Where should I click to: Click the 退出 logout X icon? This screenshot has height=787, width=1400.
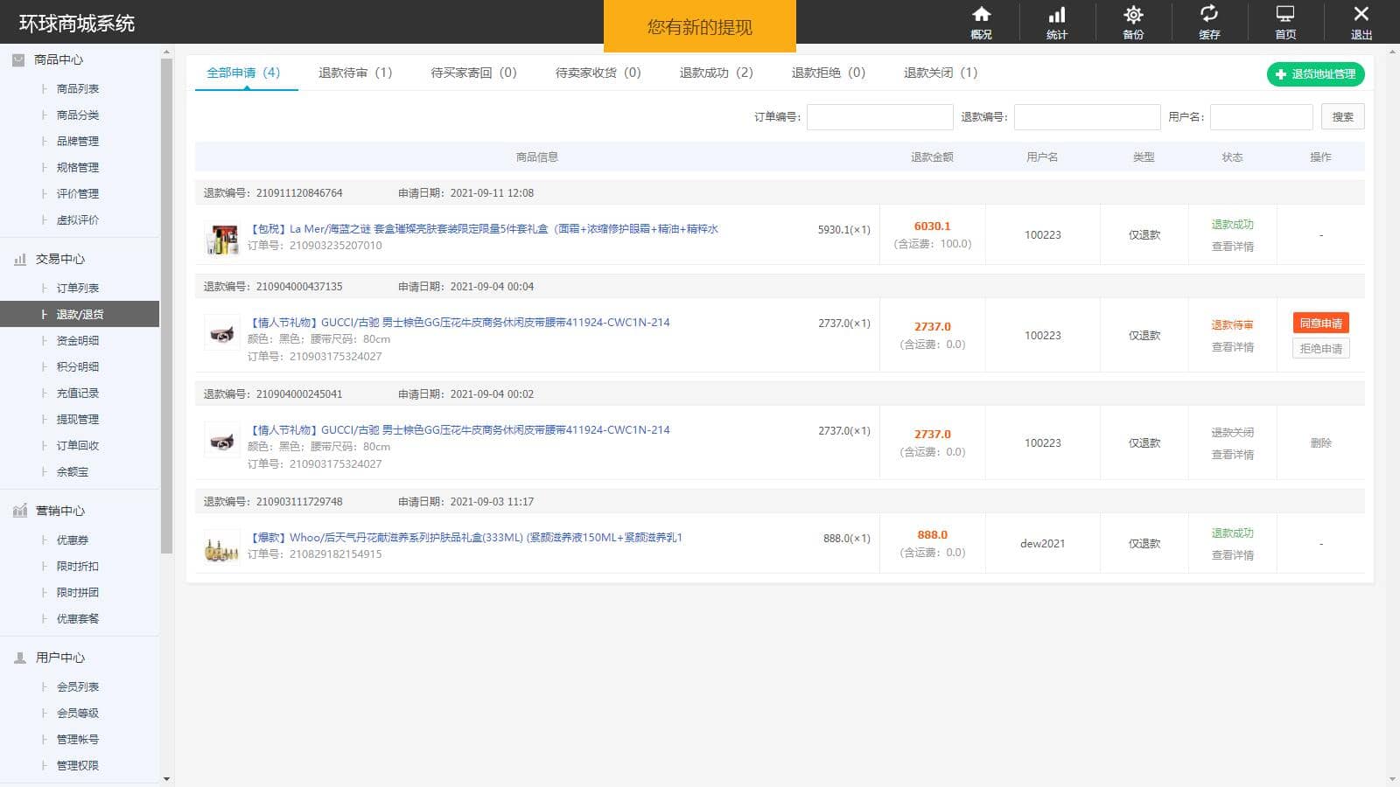(1361, 15)
